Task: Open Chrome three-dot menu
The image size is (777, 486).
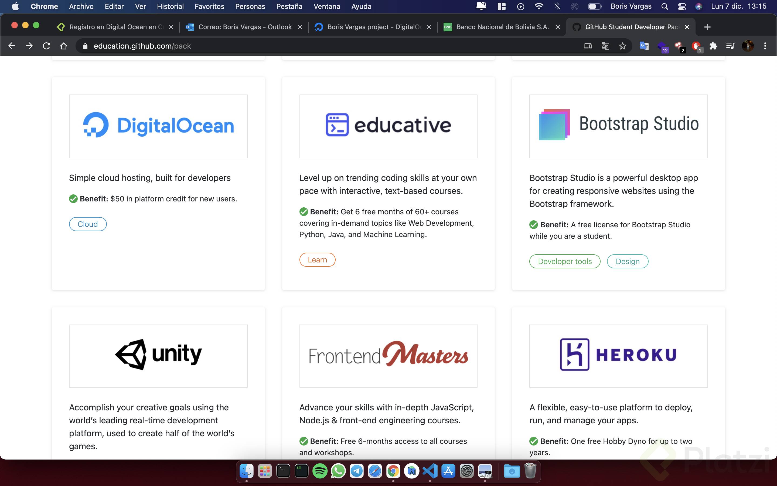Action: pyautogui.click(x=765, y=46)
